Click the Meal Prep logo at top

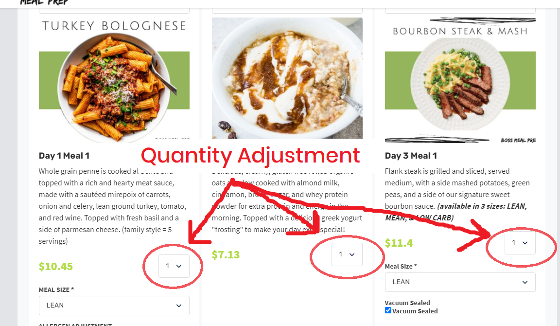pos(44,2)
